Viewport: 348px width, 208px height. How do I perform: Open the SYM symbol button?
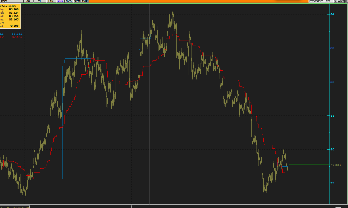(77, 1)
